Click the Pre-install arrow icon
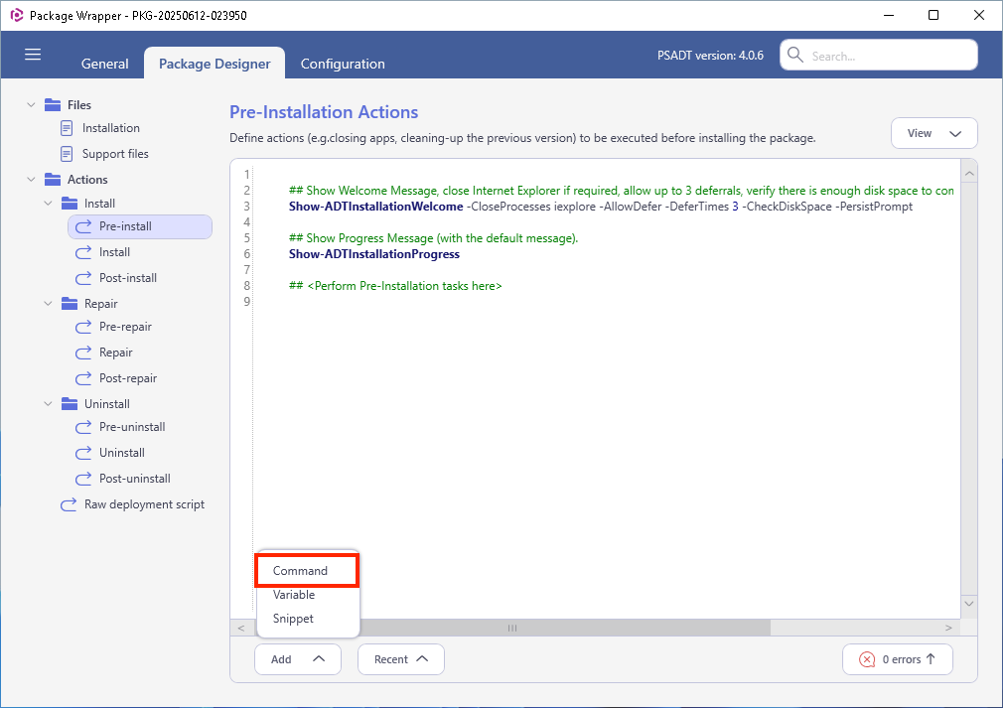This screenshot has width=1003, height=708. point(83,226)
